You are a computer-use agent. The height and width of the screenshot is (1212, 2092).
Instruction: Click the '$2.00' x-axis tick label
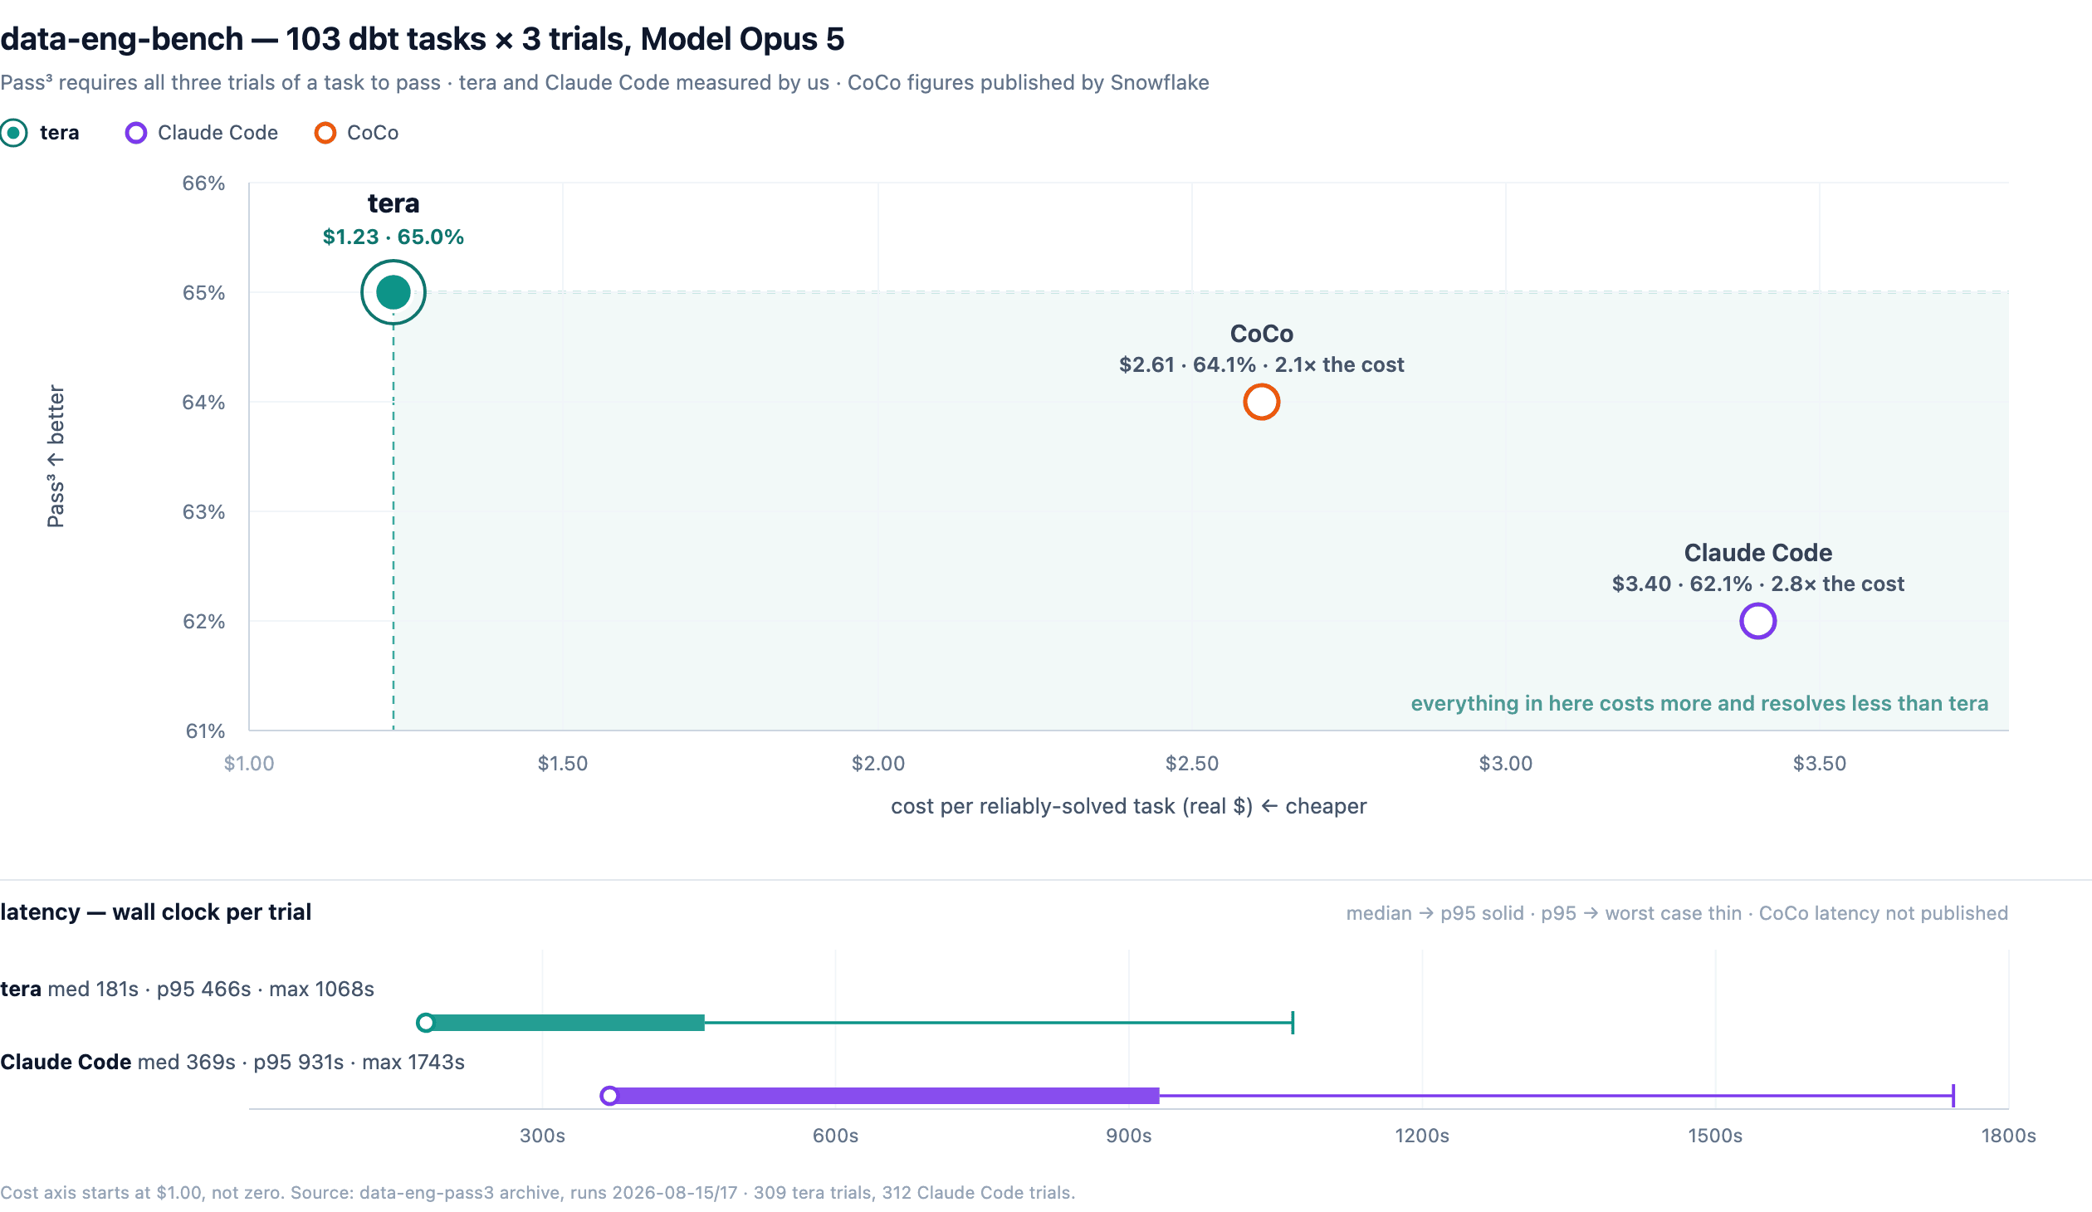click(878, 764)
